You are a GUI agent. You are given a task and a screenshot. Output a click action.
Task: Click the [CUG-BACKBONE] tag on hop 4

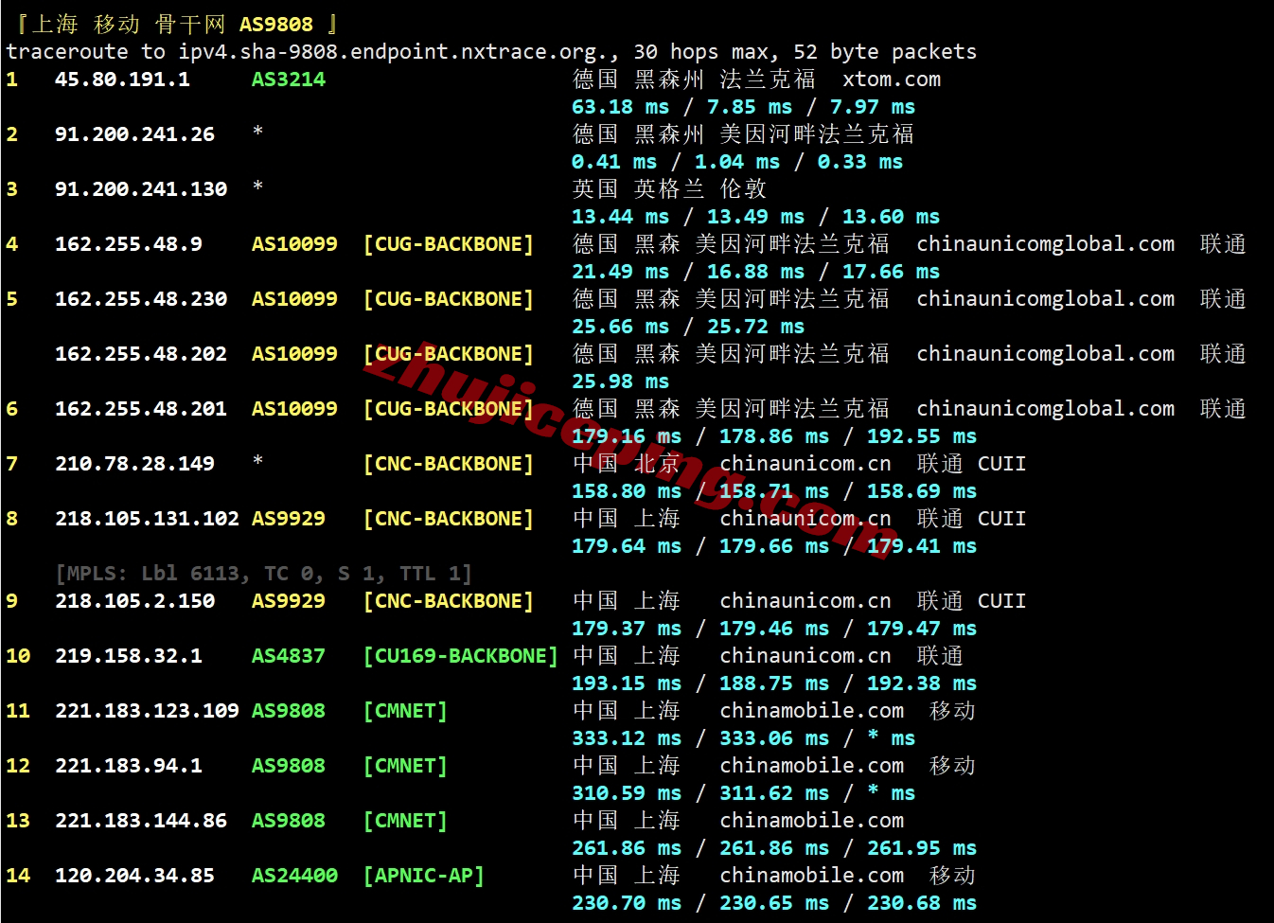point(448,244)
